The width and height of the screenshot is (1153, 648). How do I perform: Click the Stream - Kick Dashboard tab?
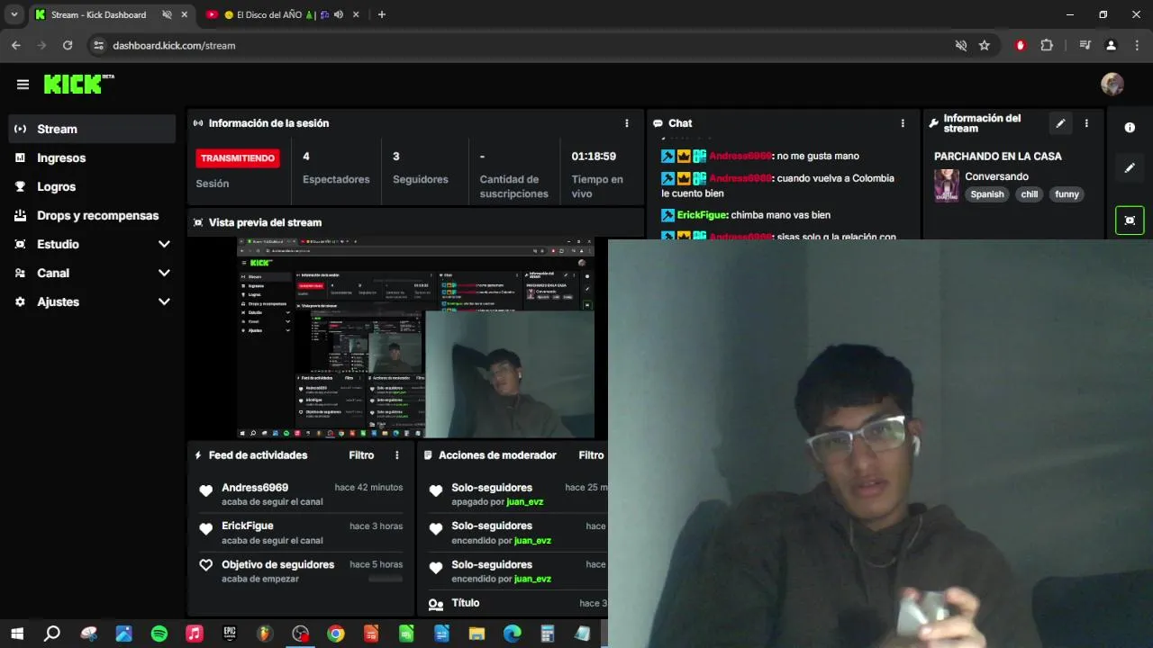pyautogui.click(x=99, y=14)
